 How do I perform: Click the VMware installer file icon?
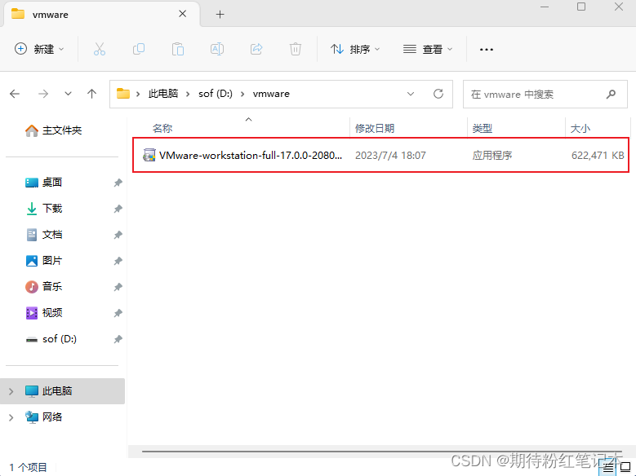[x=149, y=155]
